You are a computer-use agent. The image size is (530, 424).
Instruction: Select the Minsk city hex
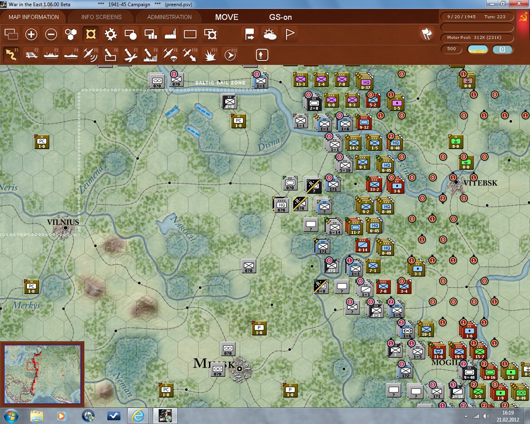[239, 368]
